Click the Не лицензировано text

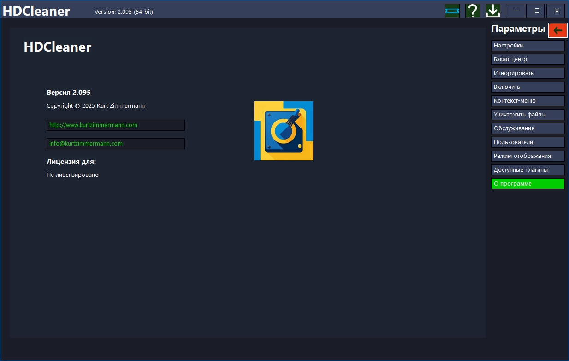[x=72, y=175]
